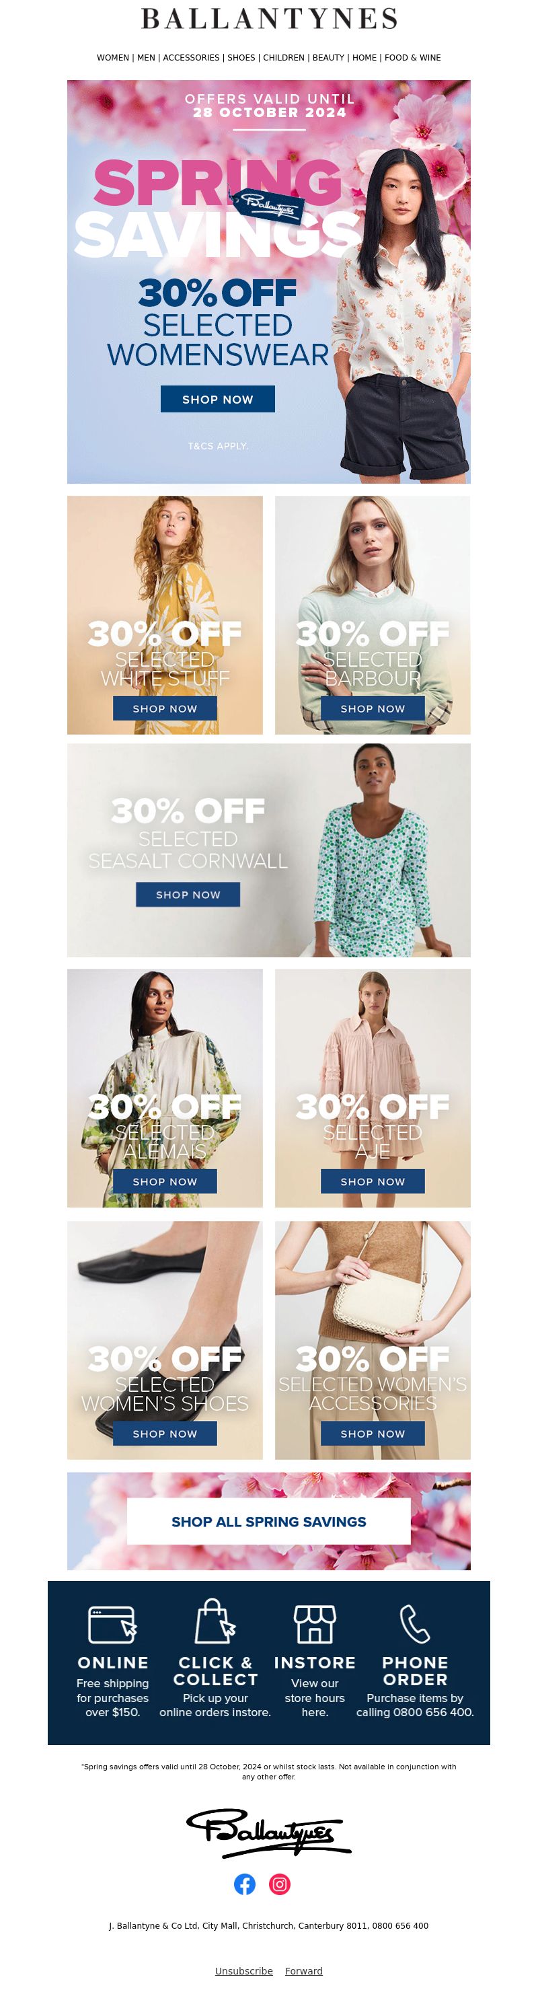538x1994 pixels.
Task: Click Shop Now under selected Aje
Action: coord(373,1181)
